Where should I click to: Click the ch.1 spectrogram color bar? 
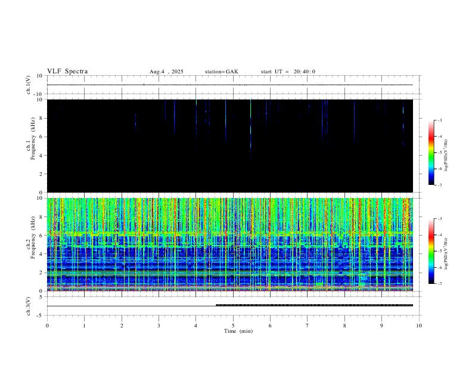[x=431, y=153]
